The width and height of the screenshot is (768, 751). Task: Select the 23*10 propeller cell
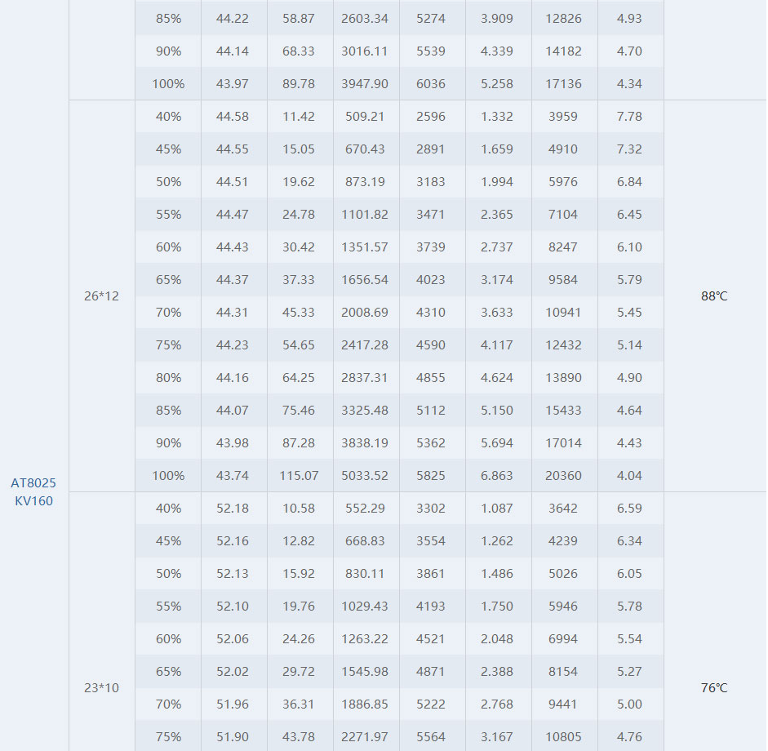[101, 688]
